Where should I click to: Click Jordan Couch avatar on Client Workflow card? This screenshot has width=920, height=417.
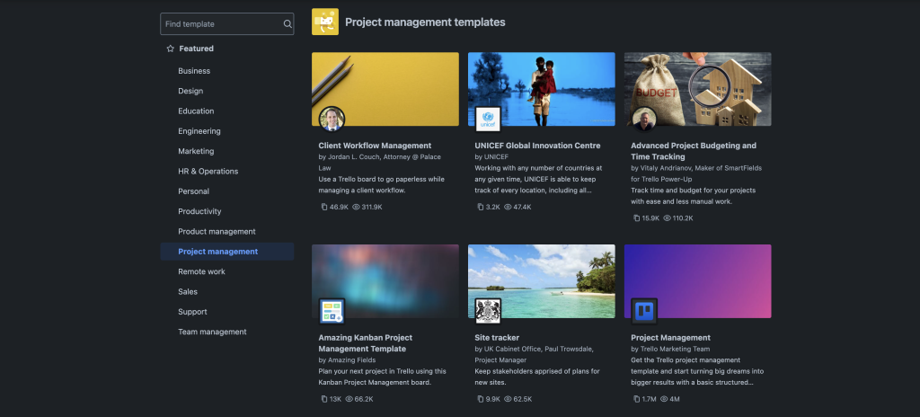tap(332, 120)
